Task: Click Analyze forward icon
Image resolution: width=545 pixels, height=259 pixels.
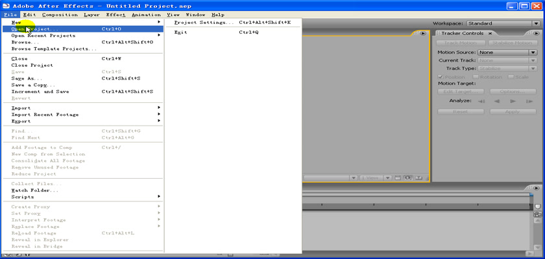Action: [x=513, y=101]
